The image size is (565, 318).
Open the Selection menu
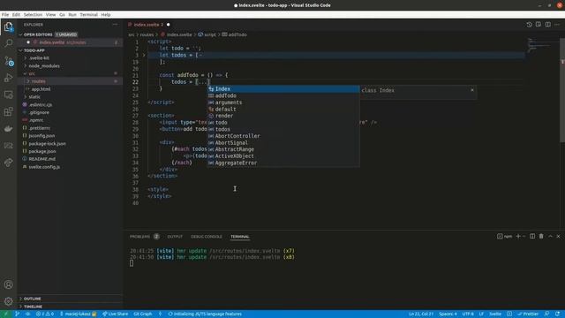pos(33,15)
